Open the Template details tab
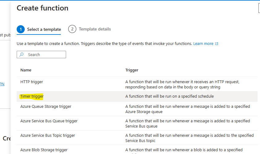Image resolution: width=260 pixels, height=154 pixels. [x=94, y=29]
